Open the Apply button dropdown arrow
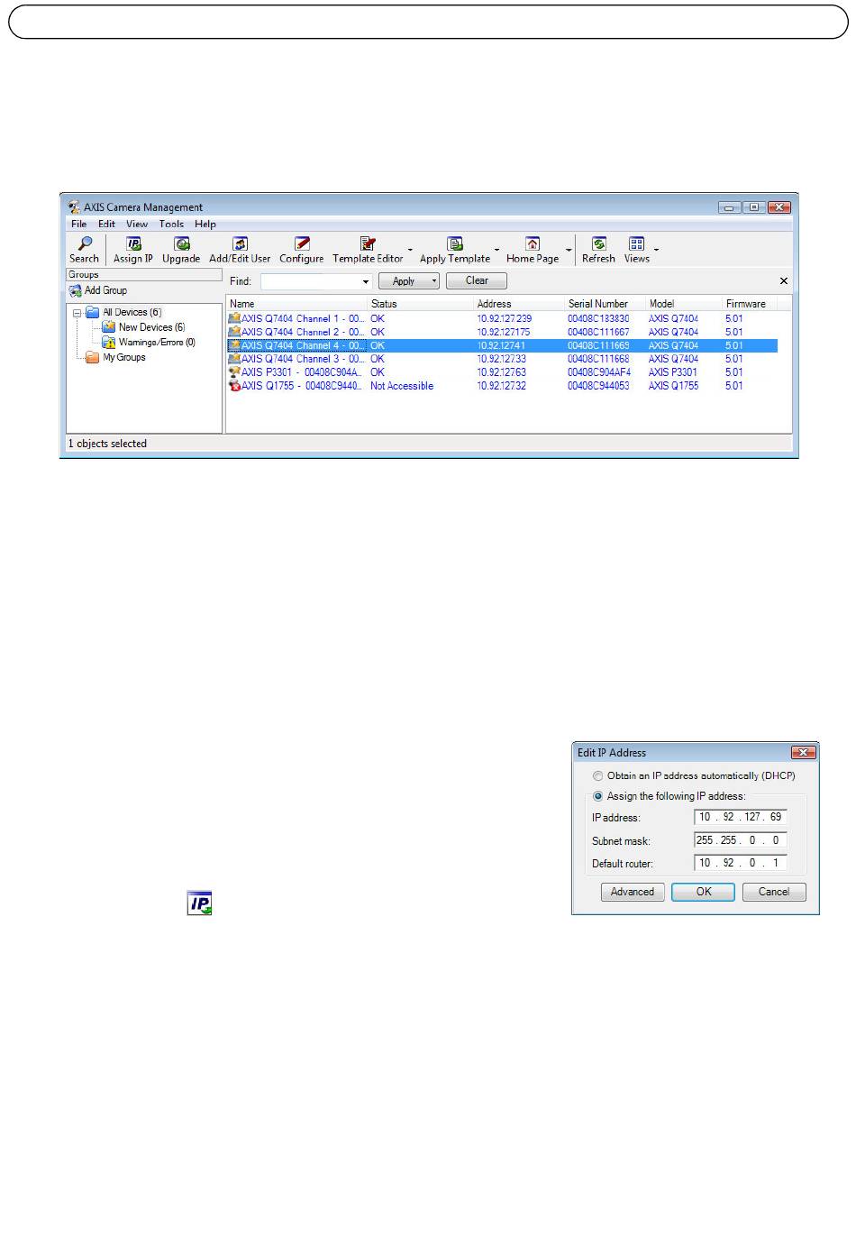 tap(434, 281)
